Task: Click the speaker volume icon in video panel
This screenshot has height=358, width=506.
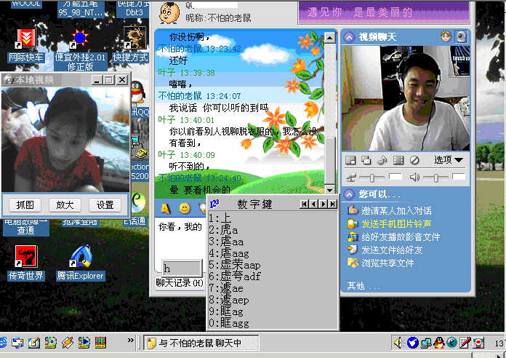Action: (x=414, y=177)
